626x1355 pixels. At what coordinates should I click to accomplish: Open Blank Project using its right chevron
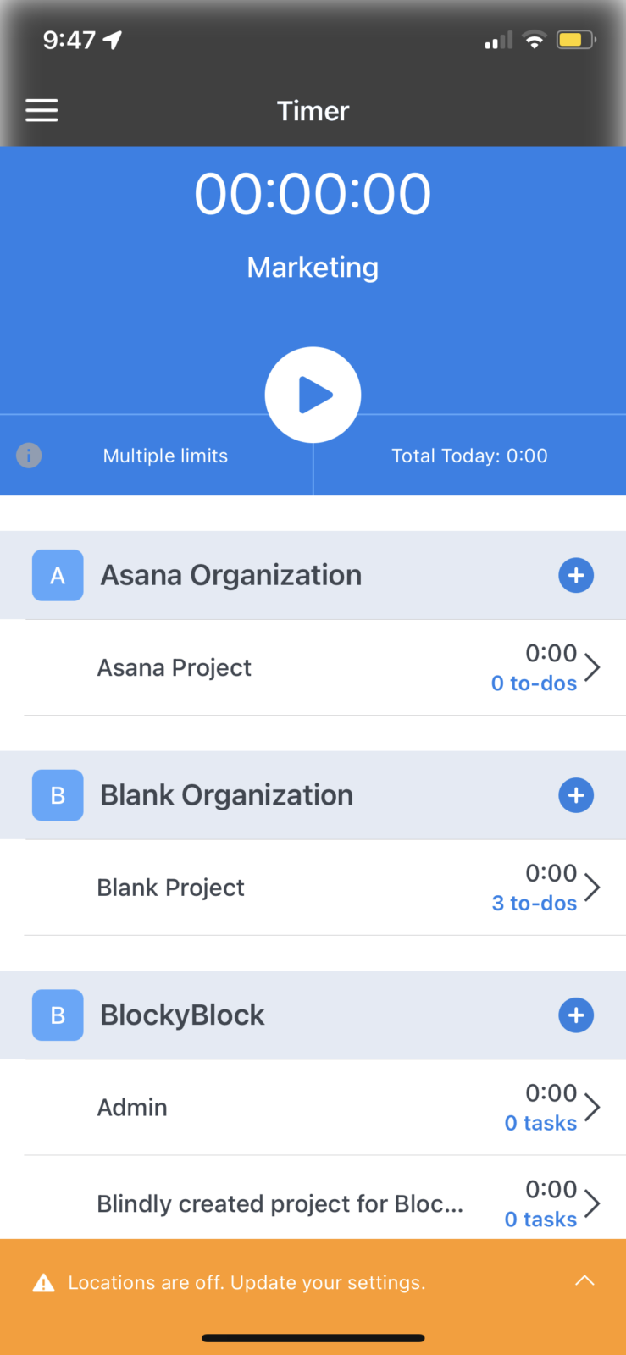pos(593,888)
